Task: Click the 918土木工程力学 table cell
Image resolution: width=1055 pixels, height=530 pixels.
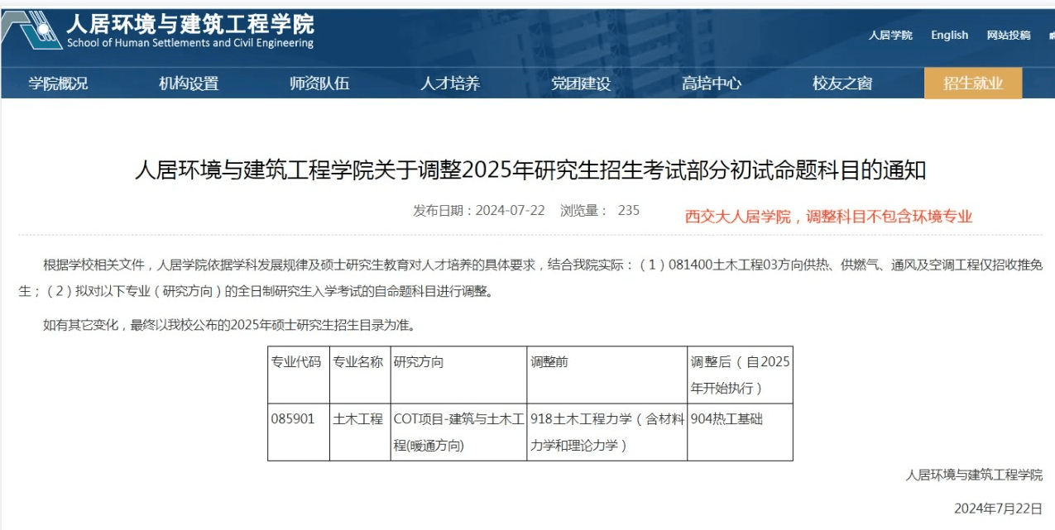Action: coord(607,432)
